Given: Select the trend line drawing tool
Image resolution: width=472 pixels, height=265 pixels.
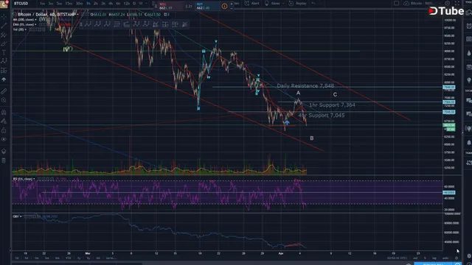Looking at the screenshot, I should [x=4, y=26].
